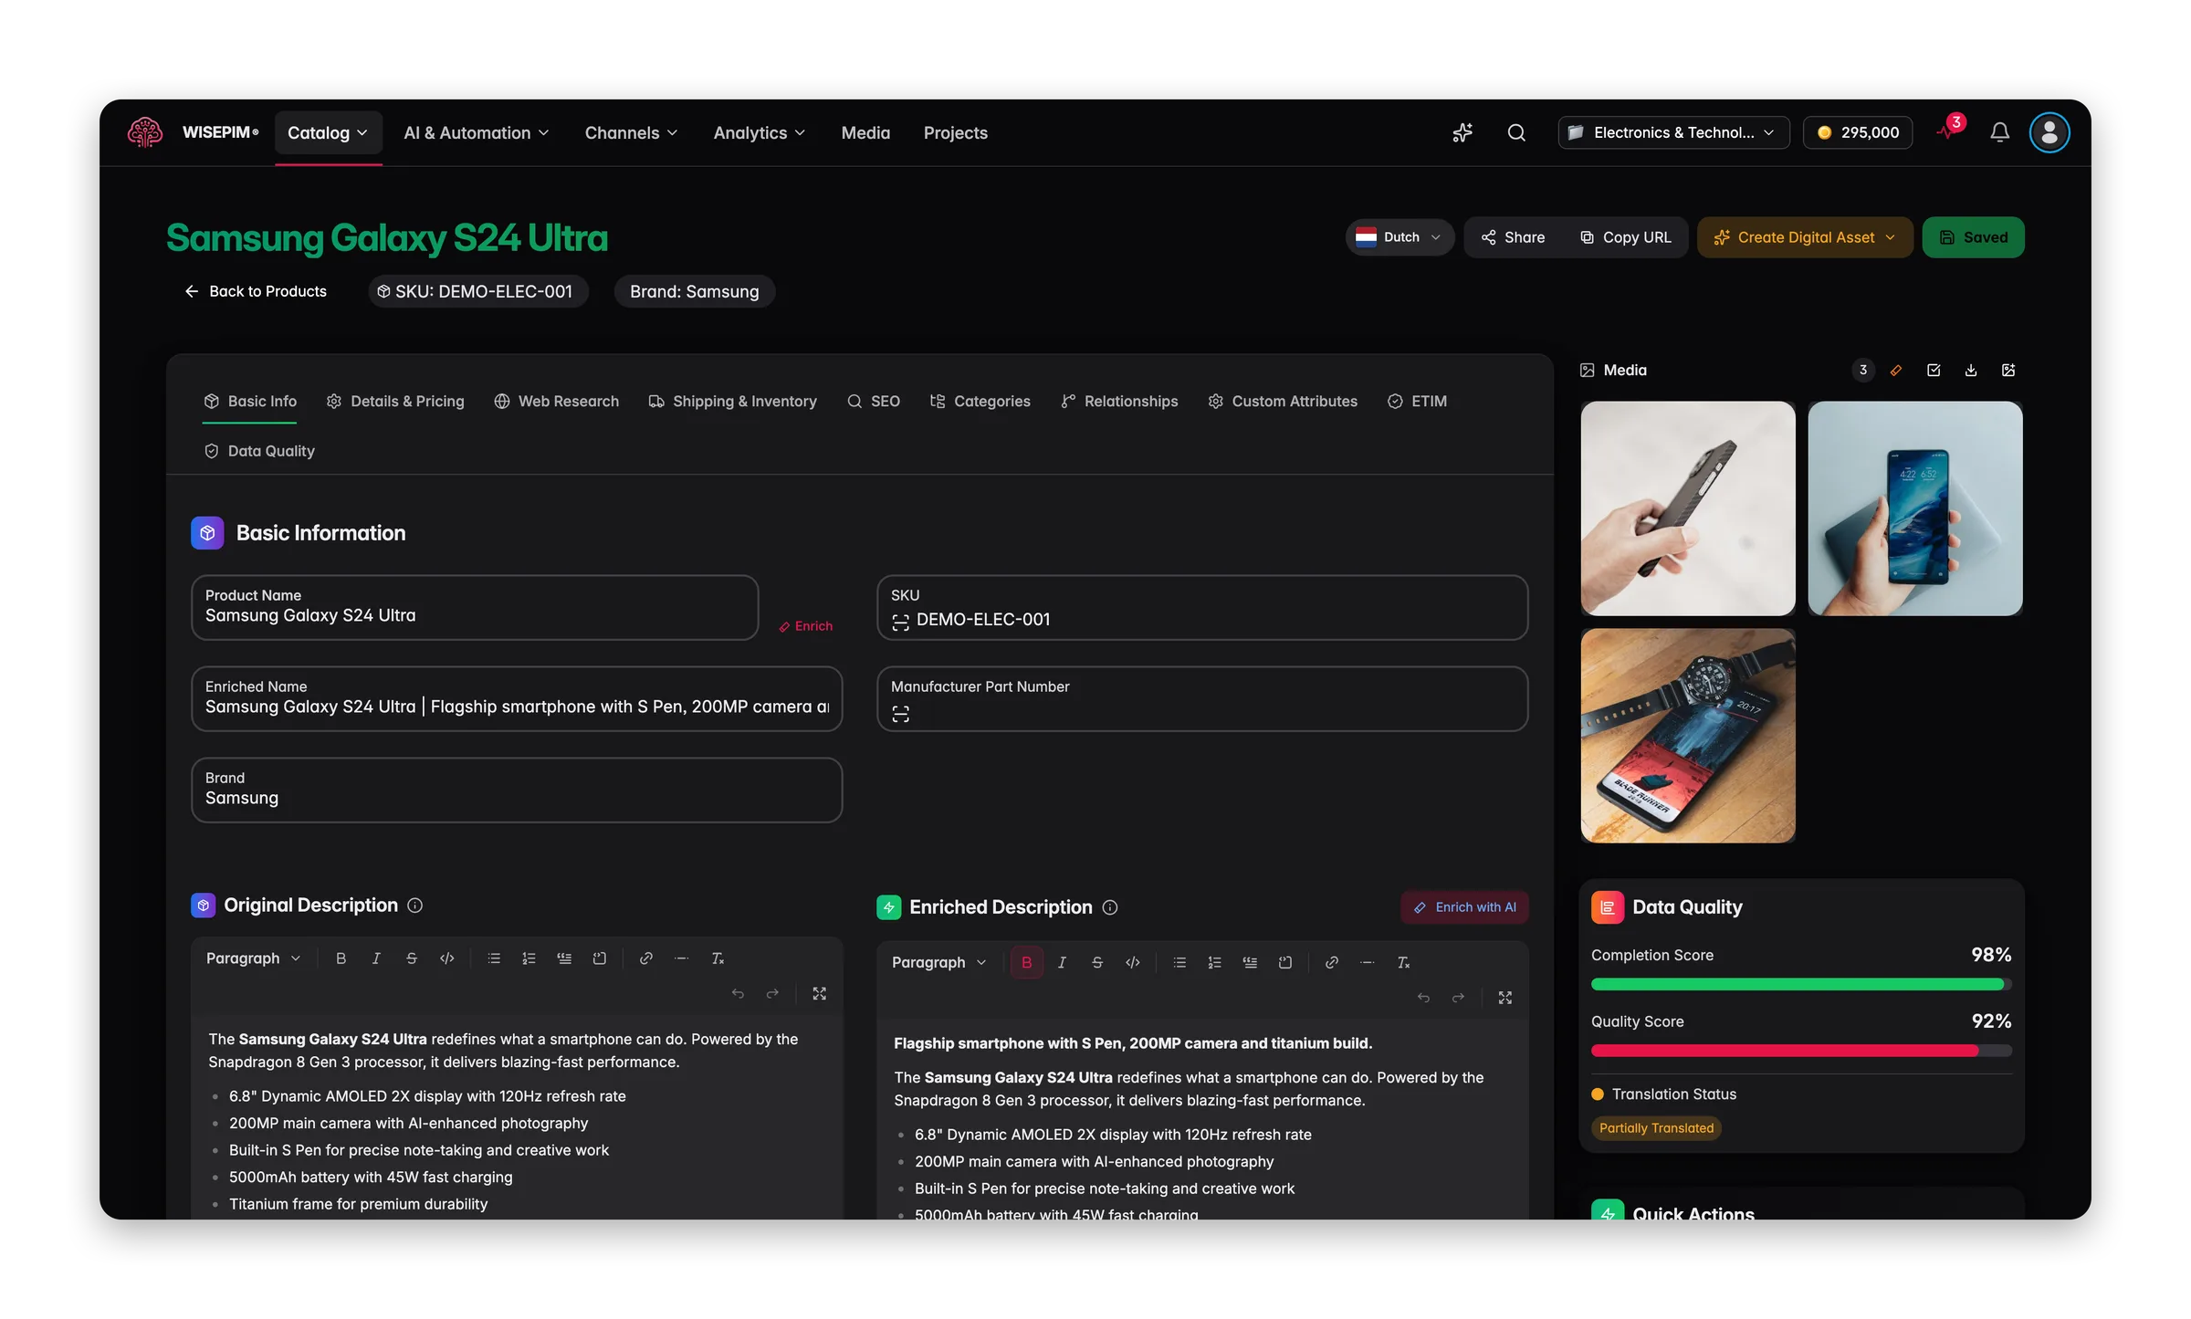Open Paragraph style dropdown in Enriched Description
The height and width of the screenshot is (1319, 2191).
tap(938, 963)
